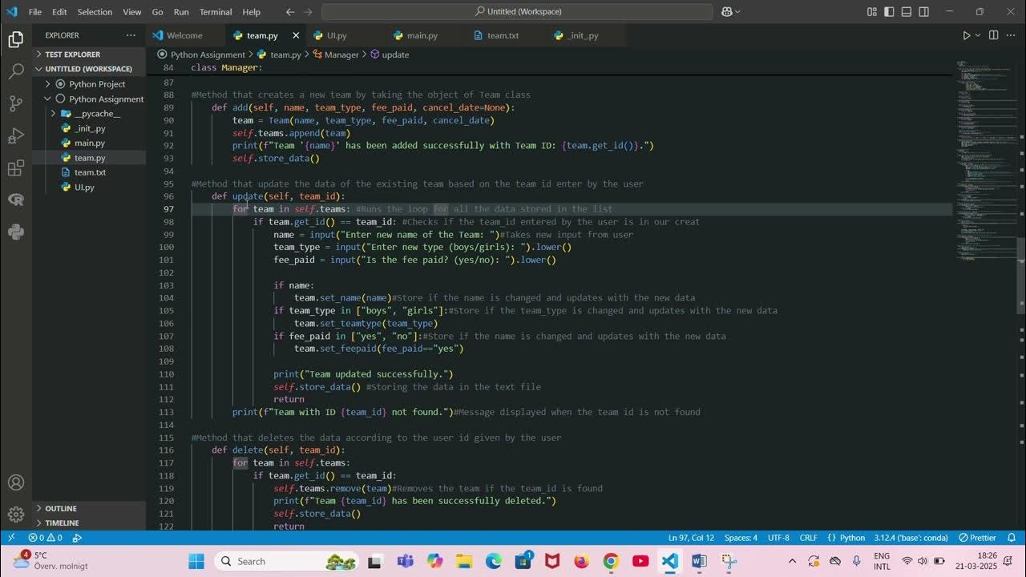Open editor More Actions ellipsis
The width and height of the screenshot is (1026, 577).
click(1011, 35)
